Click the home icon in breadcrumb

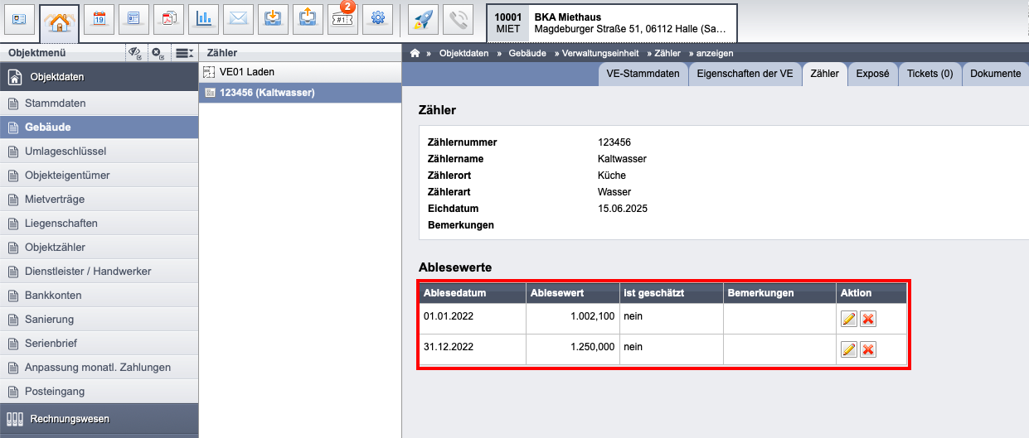point(415,53)
